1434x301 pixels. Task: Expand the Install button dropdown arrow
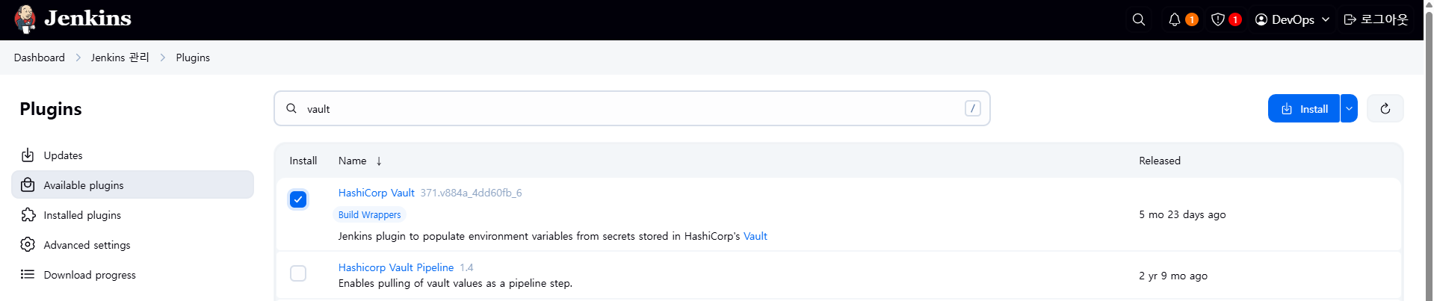(1349, 109)
